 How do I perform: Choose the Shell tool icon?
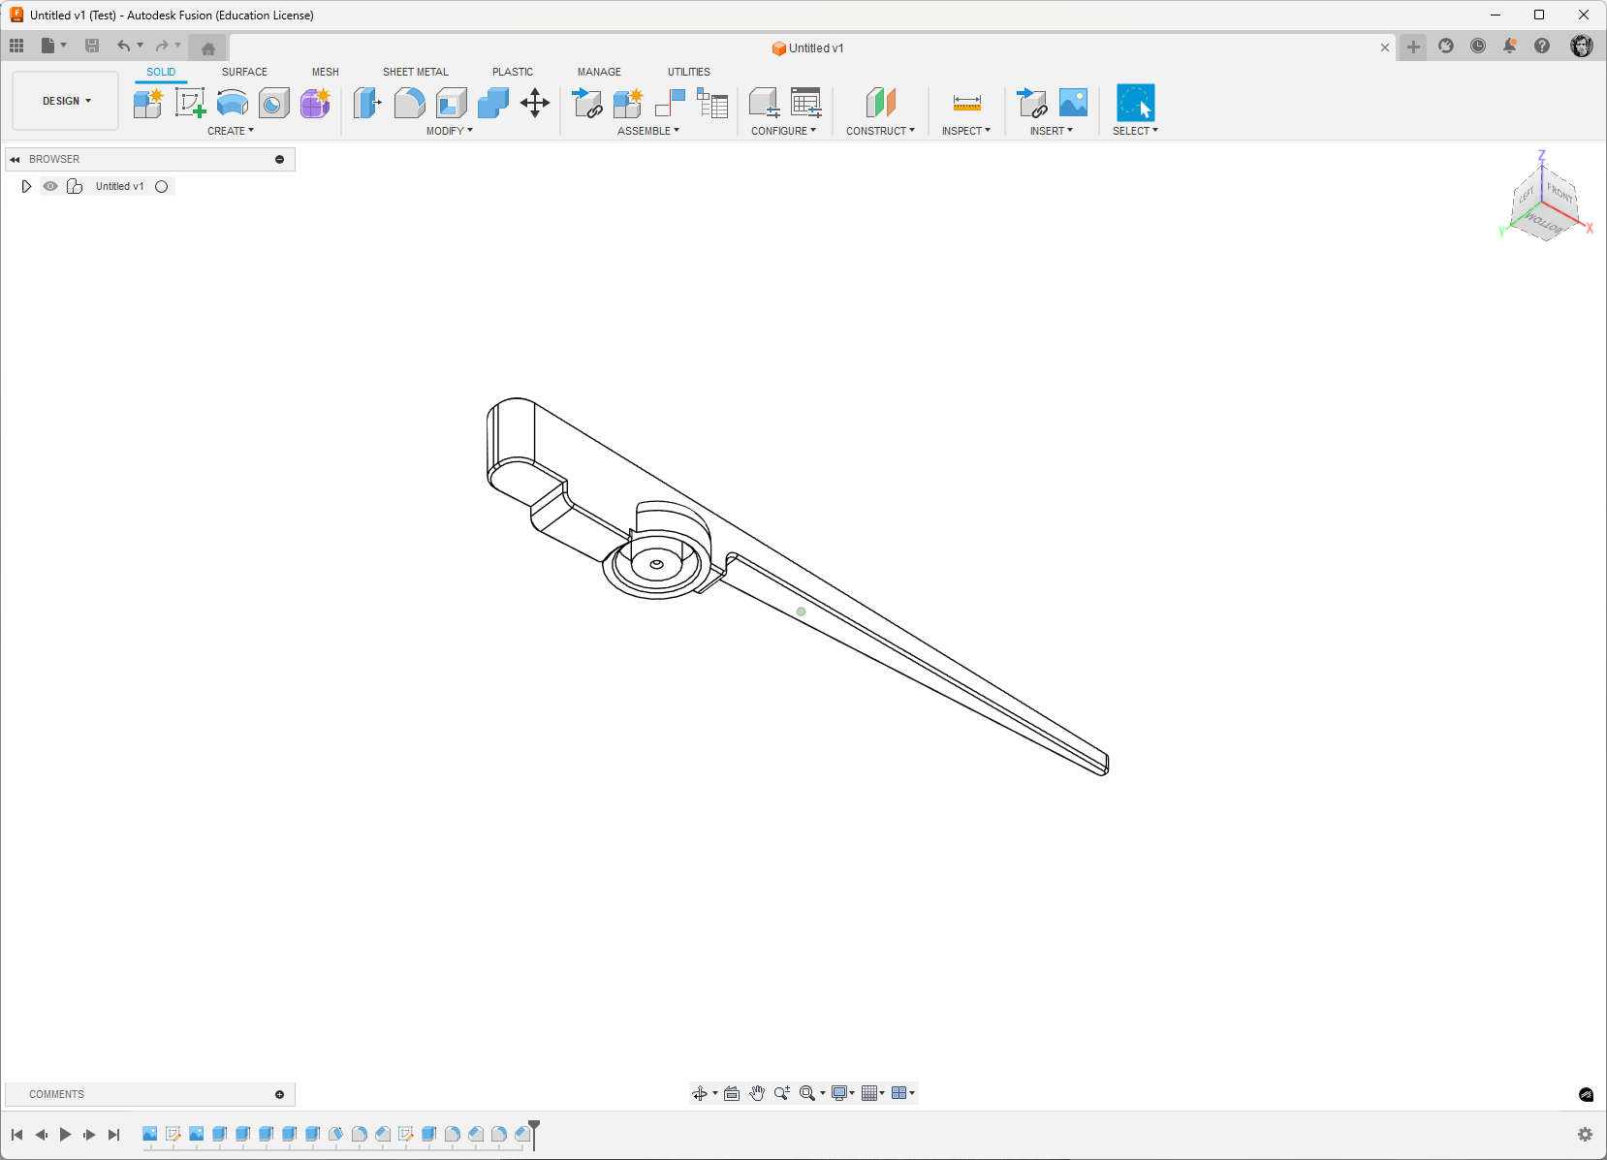pos(451,103)
